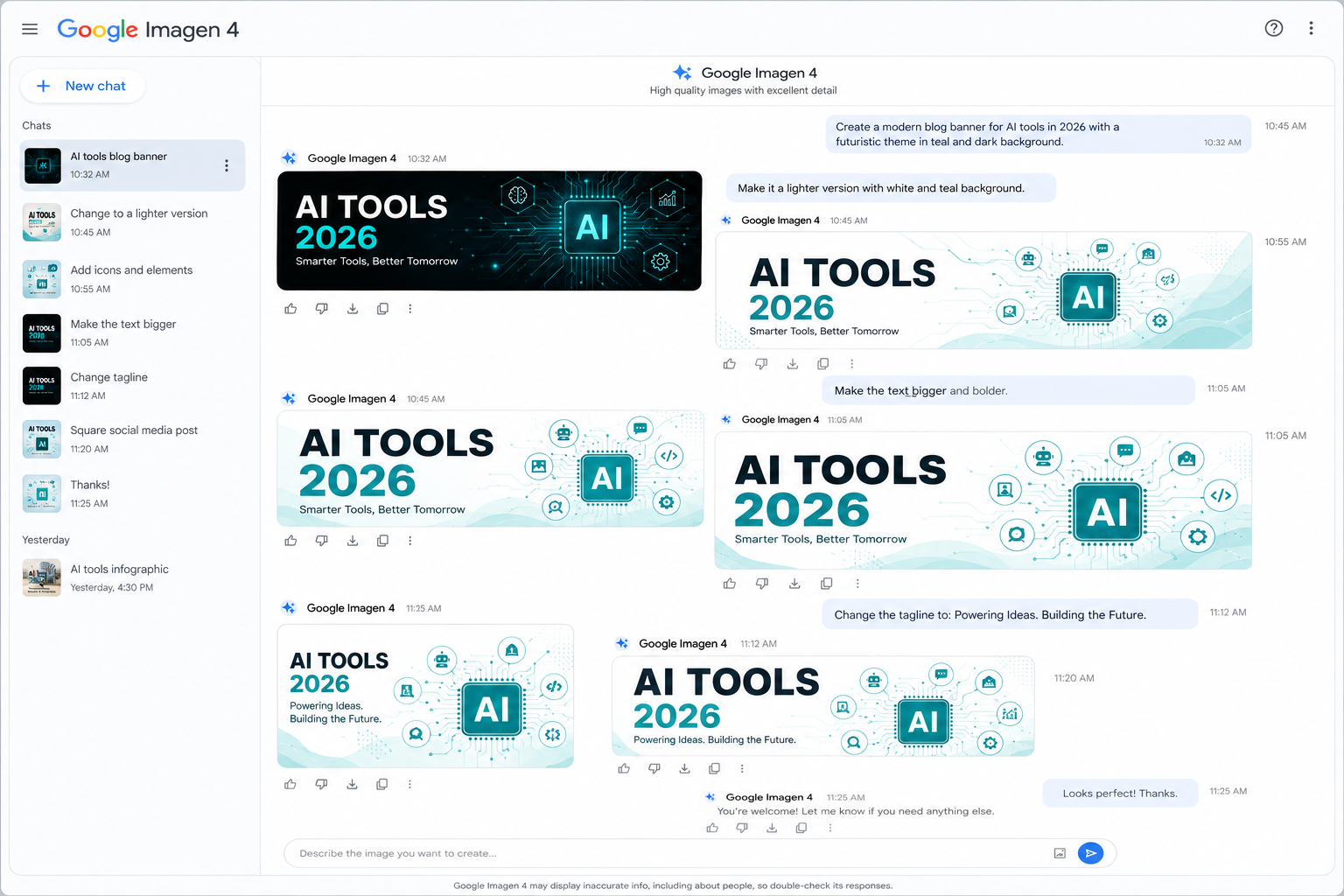Like the "You're welcome!" reply
Image resolution: width=1344 pixels, height=896 pixels.
(x=712, y=828)
